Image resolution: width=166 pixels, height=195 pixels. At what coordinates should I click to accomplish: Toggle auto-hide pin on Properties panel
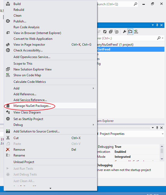157,128
